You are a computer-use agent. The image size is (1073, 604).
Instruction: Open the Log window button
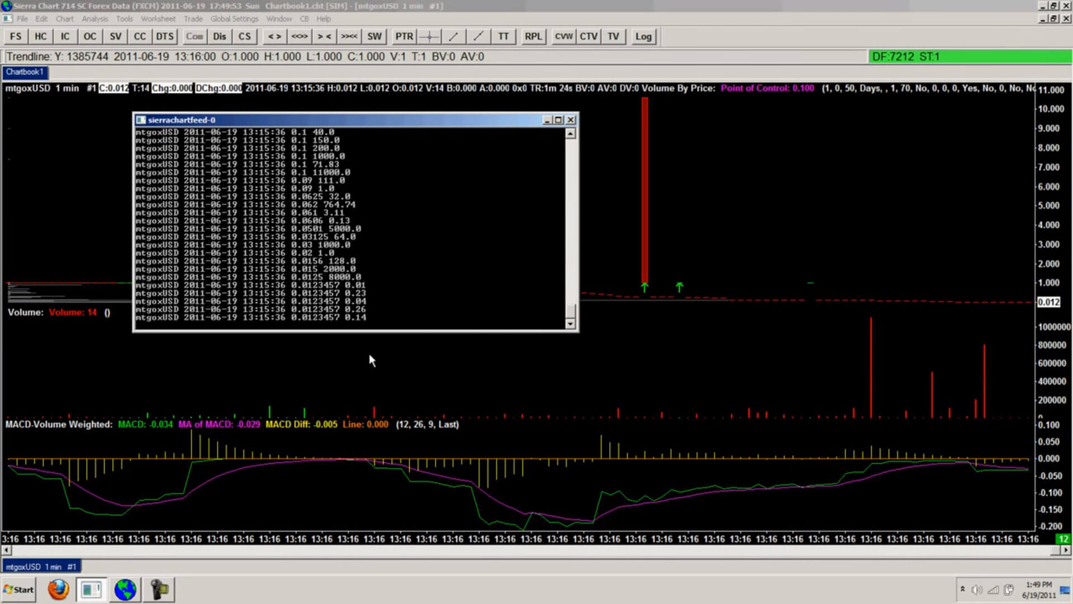click(643, 36)
